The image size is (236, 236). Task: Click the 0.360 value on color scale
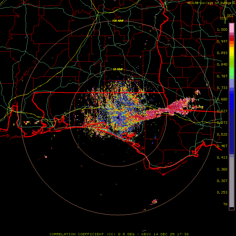(222, 169)
